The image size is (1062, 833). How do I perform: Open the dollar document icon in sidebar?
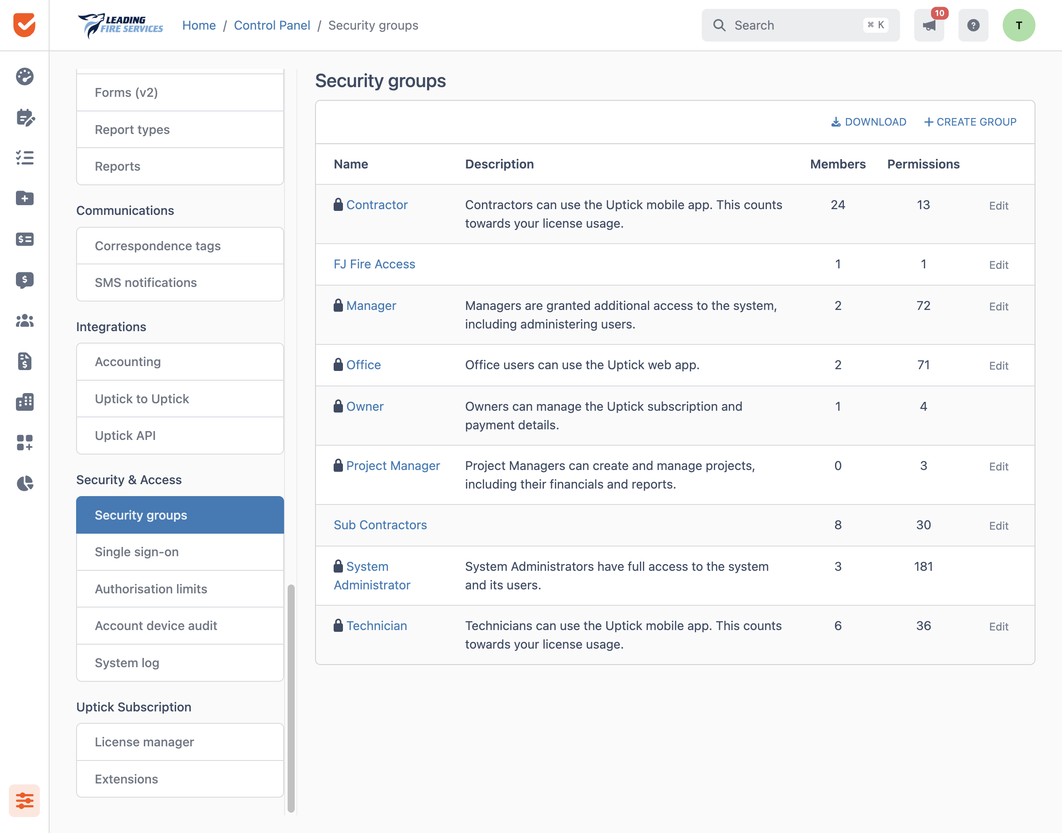coord(24,361)
